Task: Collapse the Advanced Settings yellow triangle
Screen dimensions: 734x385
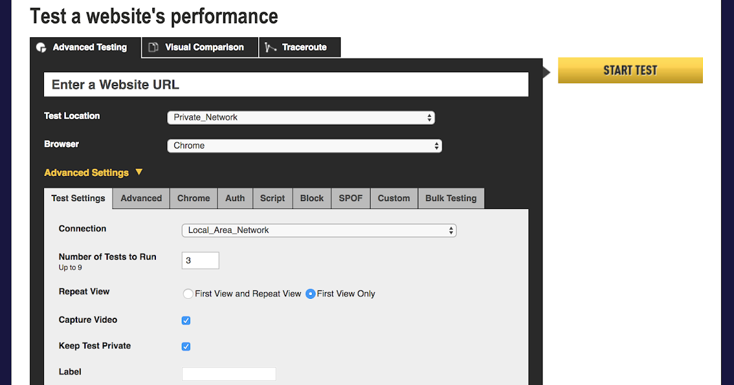Action: [x=139, y=172]
